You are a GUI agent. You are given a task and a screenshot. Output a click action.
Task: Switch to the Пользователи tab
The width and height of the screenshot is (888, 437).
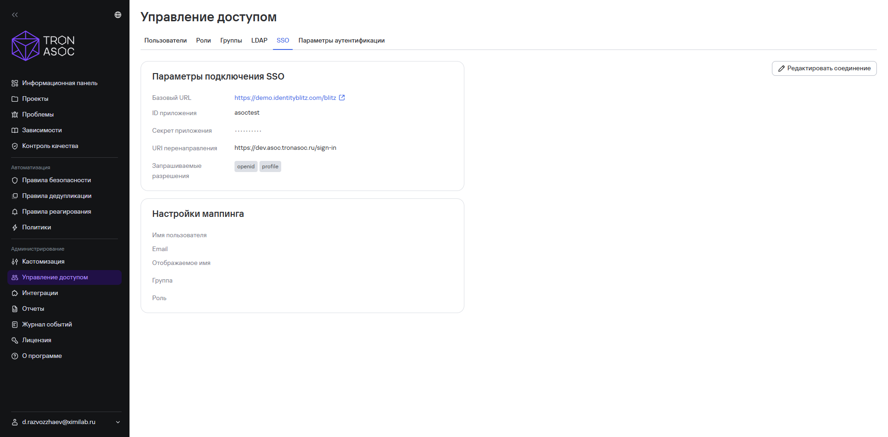(166, 40)
